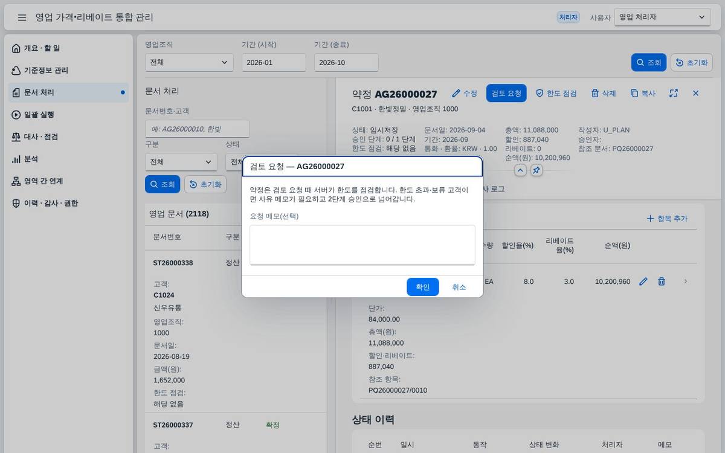Toggle fullscreen for the detail panel
The height and width of the screenshot is (453, 725).
(674, 93)
